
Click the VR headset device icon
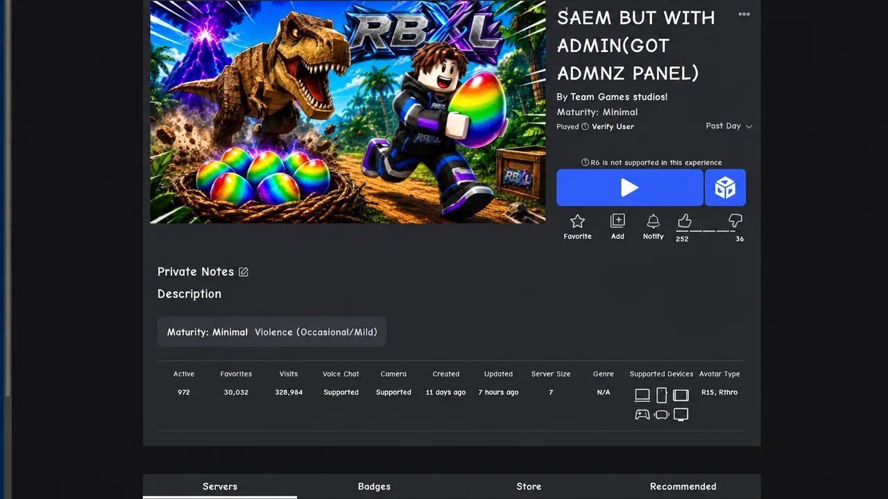[662, 414]
